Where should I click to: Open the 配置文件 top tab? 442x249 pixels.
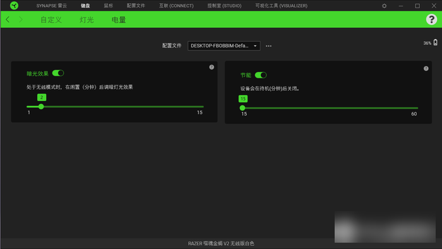pyautogui.click(x=136, y=6)
